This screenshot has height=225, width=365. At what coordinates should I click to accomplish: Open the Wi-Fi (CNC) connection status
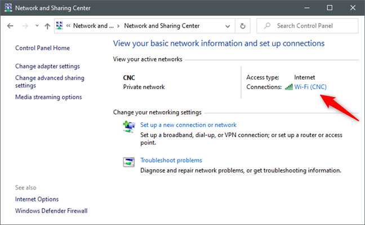tap(310, 87)
